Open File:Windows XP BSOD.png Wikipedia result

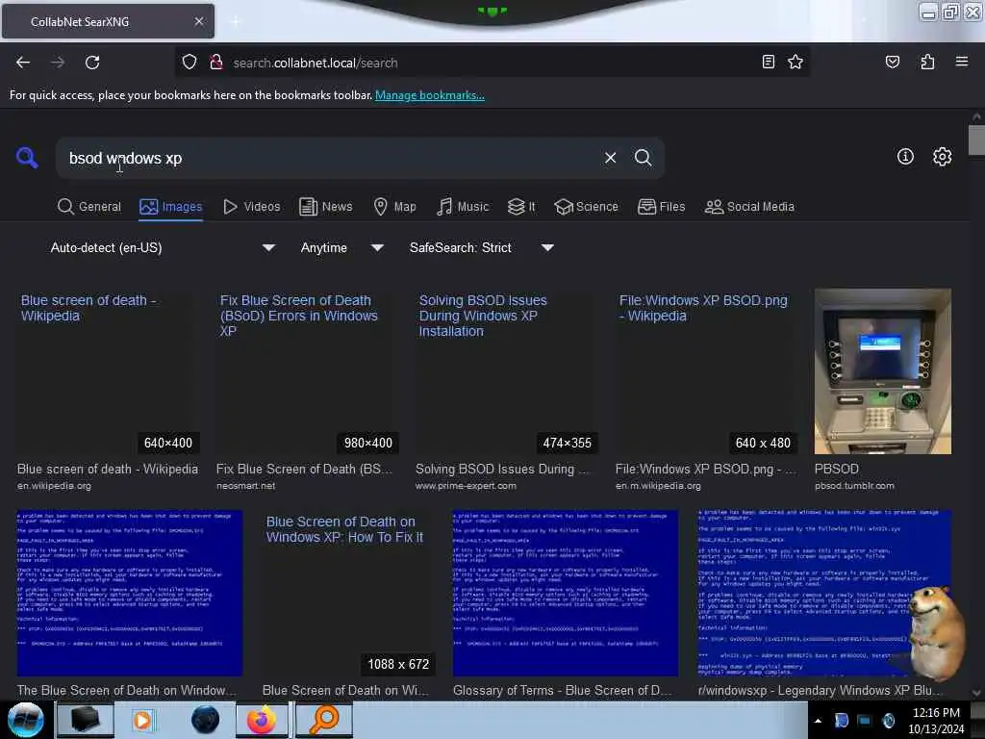[x=706, y=371]
